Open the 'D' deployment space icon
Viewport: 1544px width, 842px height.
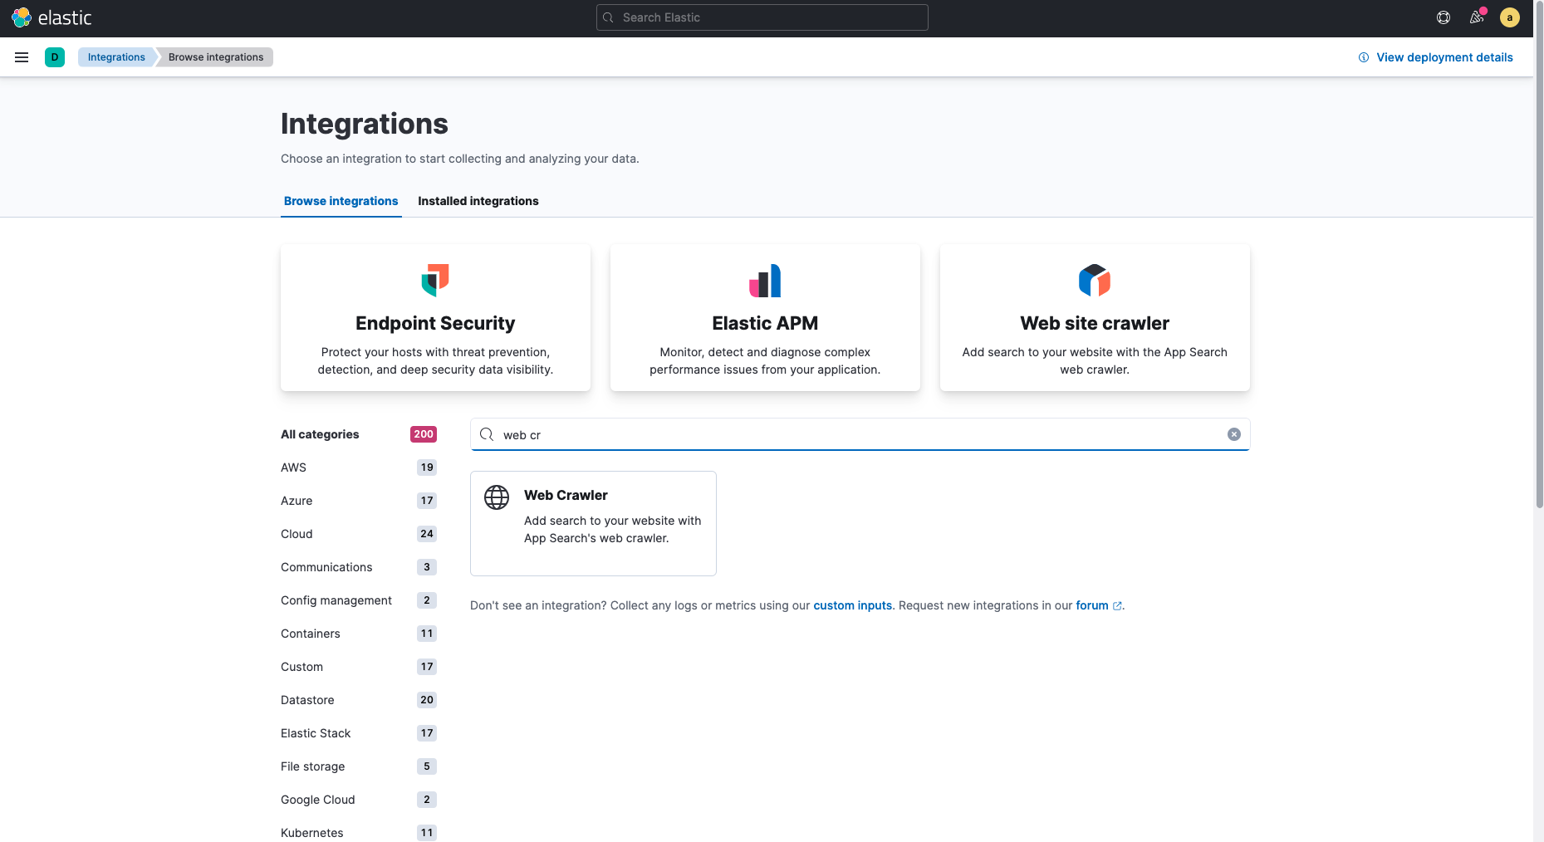(55, 57)
